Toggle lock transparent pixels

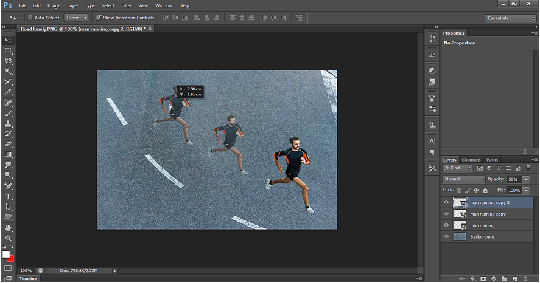(x=459, y=190)
